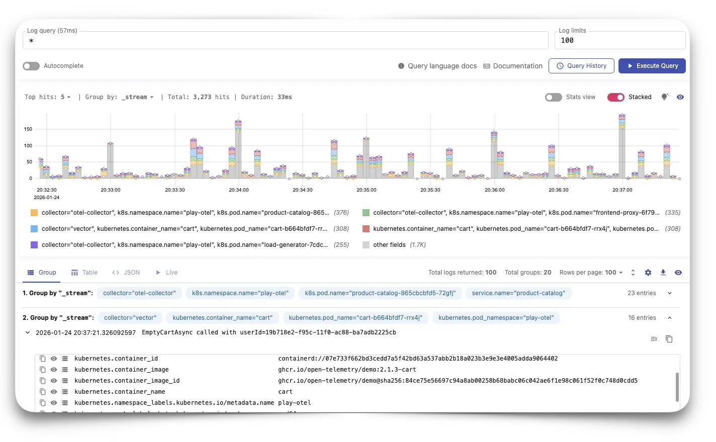Copy the EmptyCartAsync log entry
The height and width of the screenshot is (442, 716).
coord(669,339)
